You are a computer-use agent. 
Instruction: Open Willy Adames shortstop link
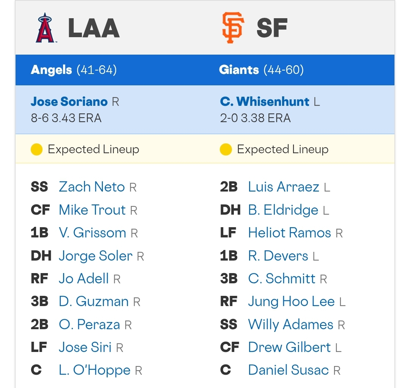[291, 324]
